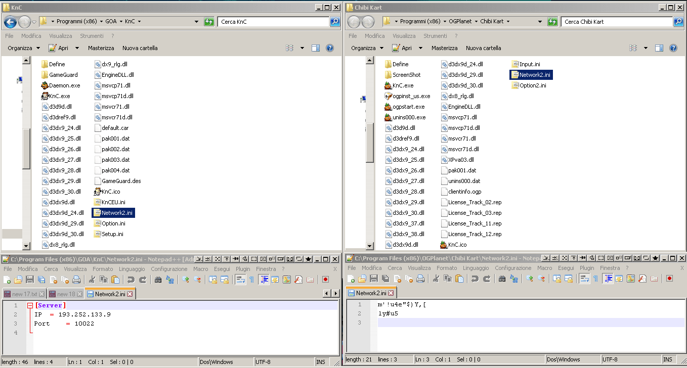The height and width of the screenshot is (368, 687).
Task: Expand Apri dropdown arrow in Chibi Kart Explorer
Action: pyautogui.click(x=420, y=48)
